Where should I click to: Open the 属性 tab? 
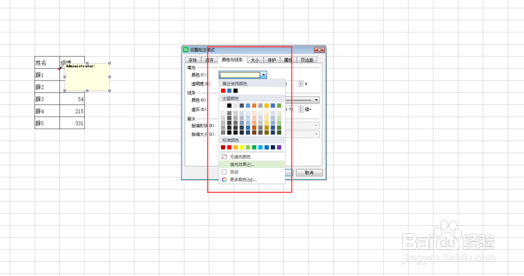[288, 60]
